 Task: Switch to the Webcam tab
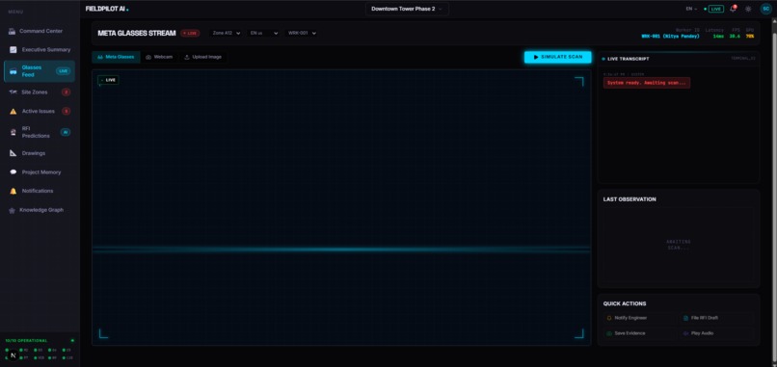[x=160, y=58]
